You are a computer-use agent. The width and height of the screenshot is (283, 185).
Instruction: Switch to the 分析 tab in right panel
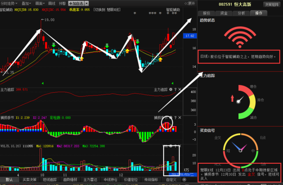click(x=241, y=13)
